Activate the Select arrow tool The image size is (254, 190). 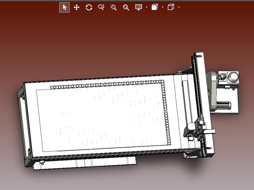click(65, 7)
